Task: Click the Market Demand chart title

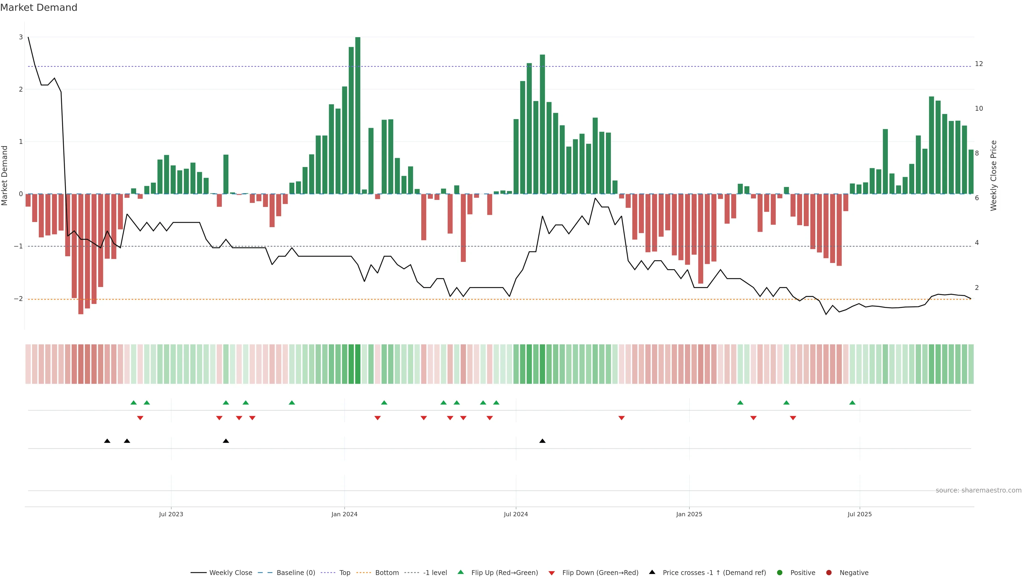Action: tap(39, 8)
